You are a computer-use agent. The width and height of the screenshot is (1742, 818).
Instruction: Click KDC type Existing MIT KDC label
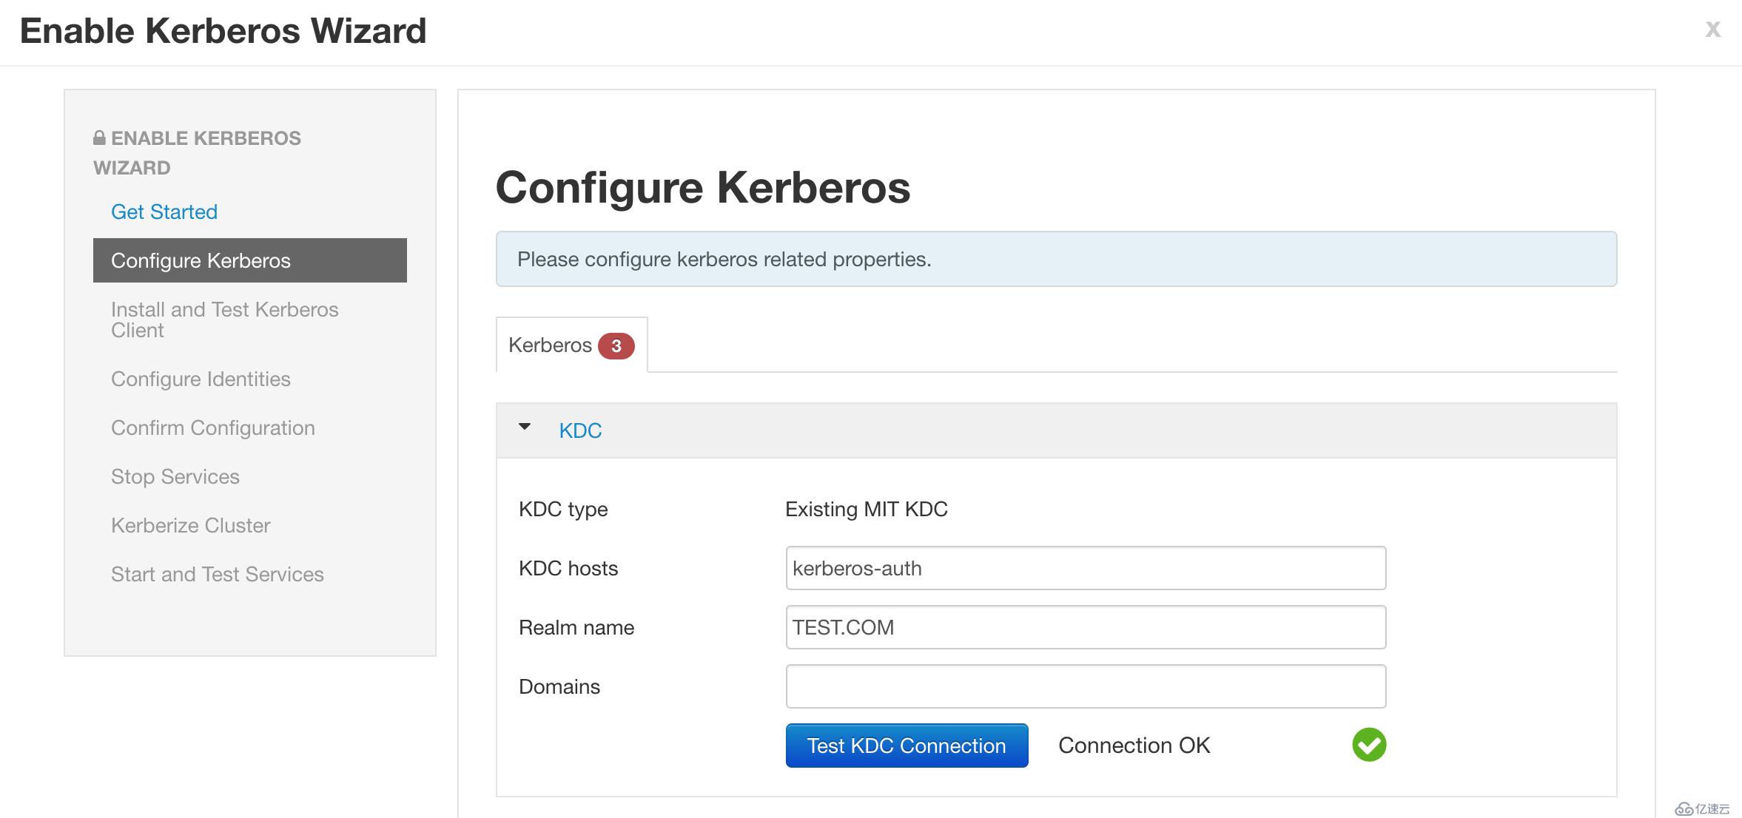(867, 507)
